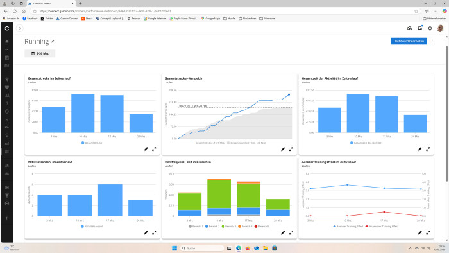
Task: Edit the Herzfrequenz - Zeit in Bereichen chart
Action: (x=283, y=232)
